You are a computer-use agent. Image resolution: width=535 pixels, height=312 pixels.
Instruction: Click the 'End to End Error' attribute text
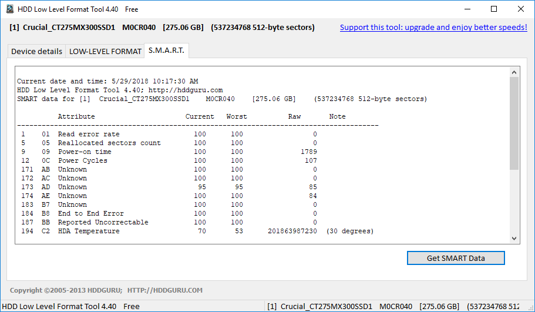click(91, 214)
